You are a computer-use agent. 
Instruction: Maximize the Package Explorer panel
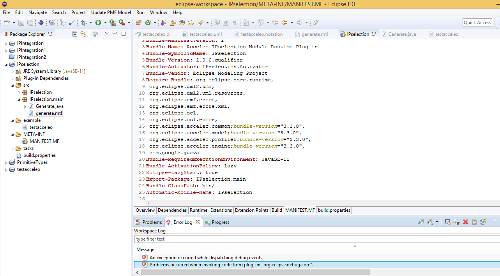pos(124,34)
